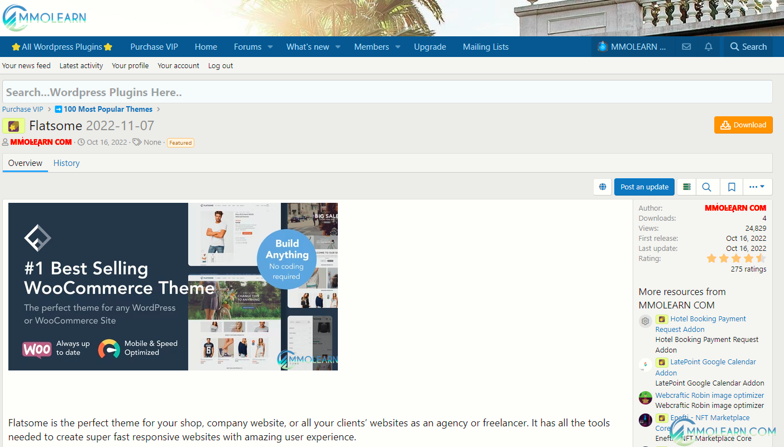784x447 pixels.
Task: Open Your account link
Action: (178, 65)
